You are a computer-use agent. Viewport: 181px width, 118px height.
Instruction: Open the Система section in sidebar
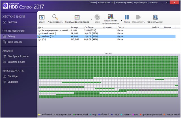(x=12, y=22)
